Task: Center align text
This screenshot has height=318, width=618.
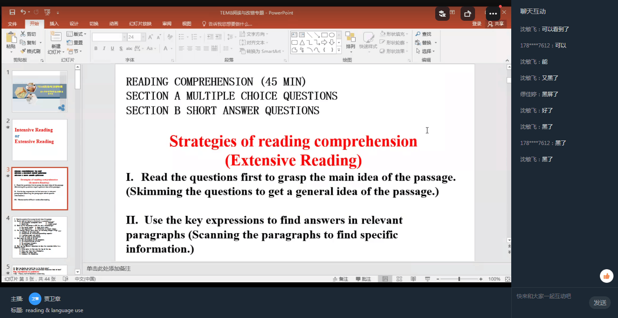Action: point(190,48)
